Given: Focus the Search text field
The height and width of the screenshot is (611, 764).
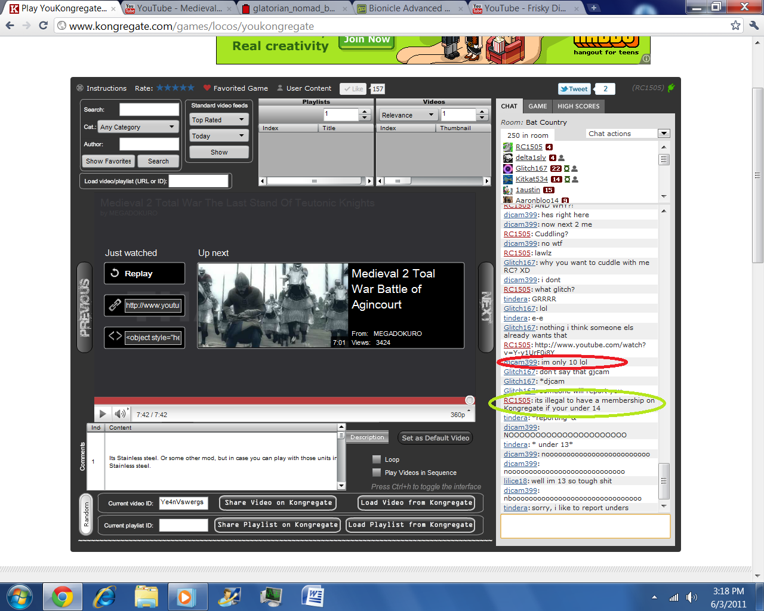Looking at the screenshot, I should click(149, 109).
